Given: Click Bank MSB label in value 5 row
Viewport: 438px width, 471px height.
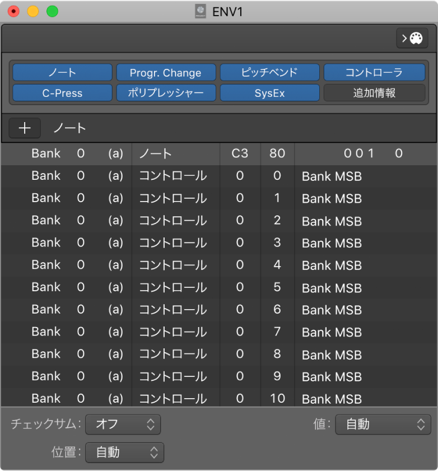Looking at the screenshot, I should coord(332,288).
